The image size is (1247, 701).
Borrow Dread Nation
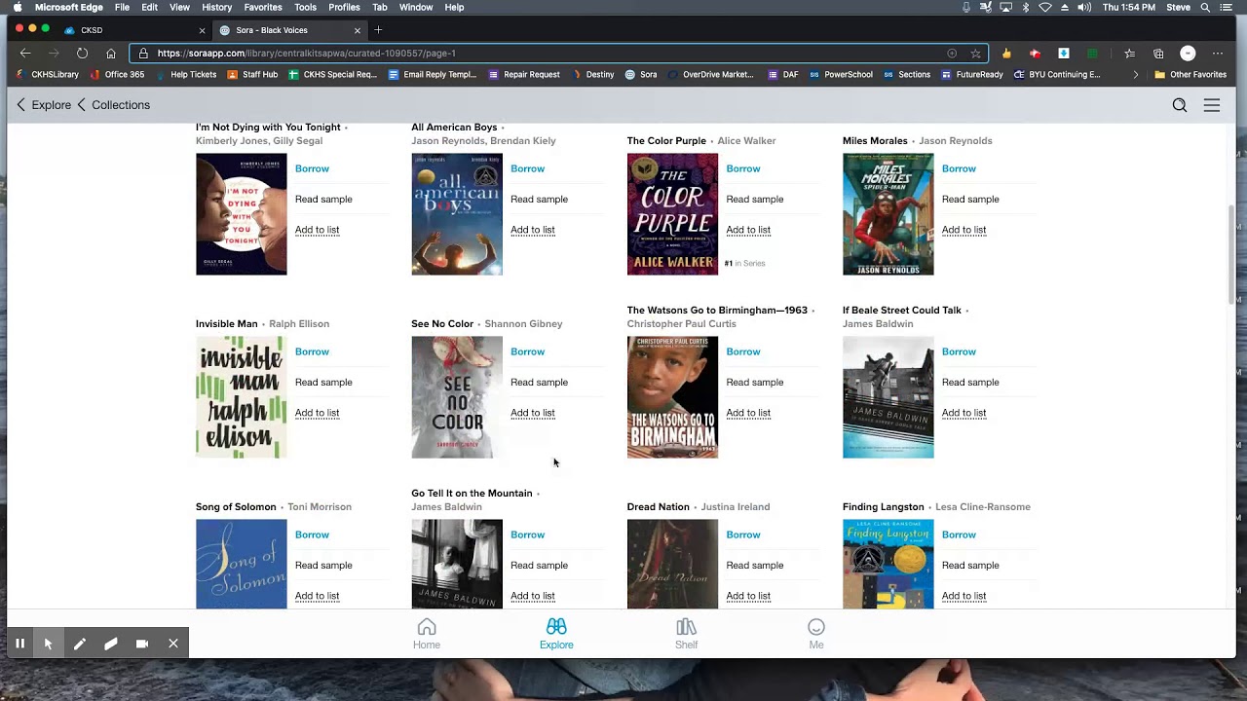coord(743,535)
